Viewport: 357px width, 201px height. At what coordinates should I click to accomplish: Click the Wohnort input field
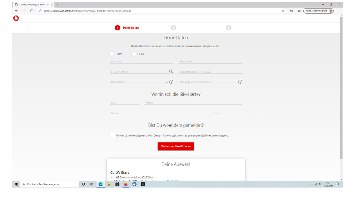(193, 103)
